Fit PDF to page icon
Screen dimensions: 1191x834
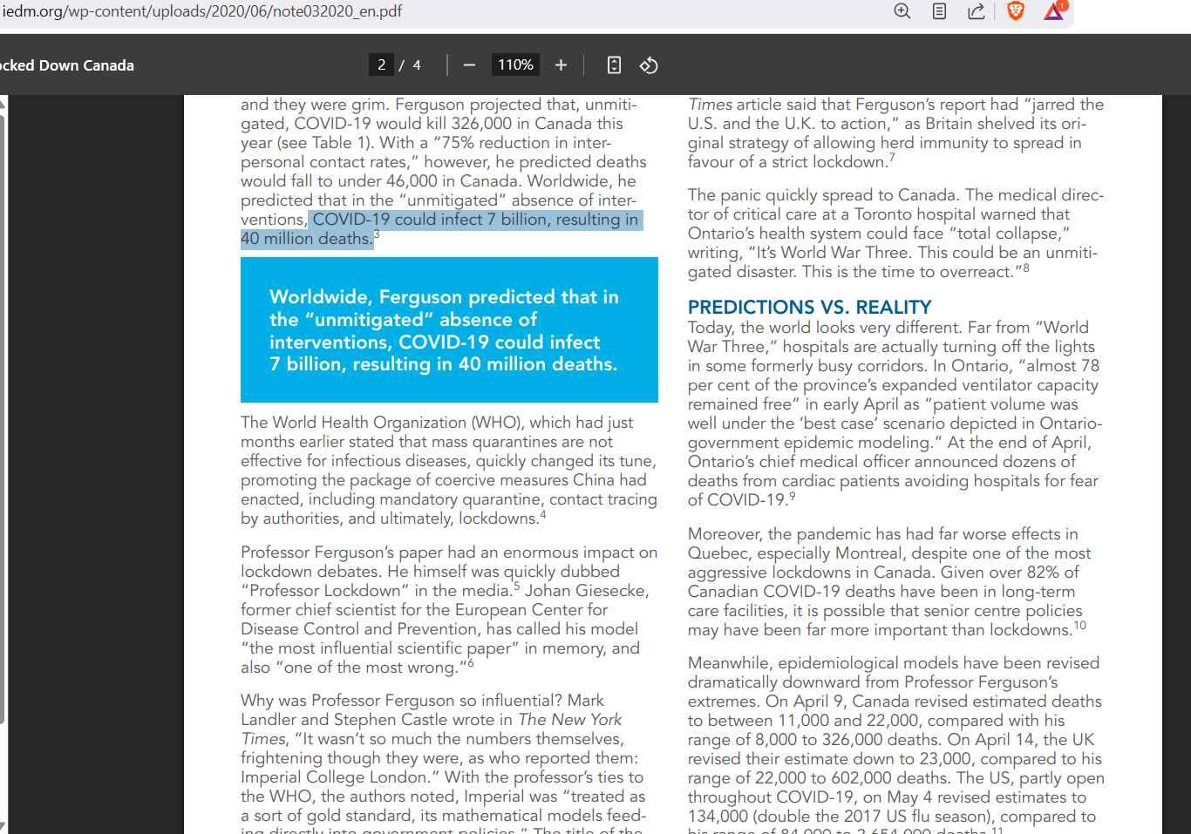tap(614, 65)
